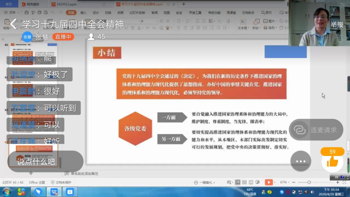Viewport: 350px width, 197px height.
Task: Tap the thumbs-up like button
Action: click(332, 161)
